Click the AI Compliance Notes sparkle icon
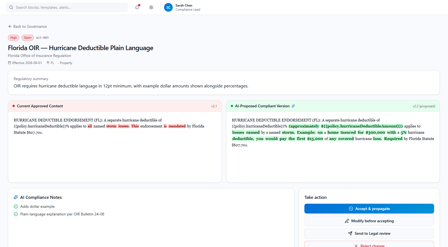Screen dimensions: 448x247 pyautogui.click(x=16, y=197)
